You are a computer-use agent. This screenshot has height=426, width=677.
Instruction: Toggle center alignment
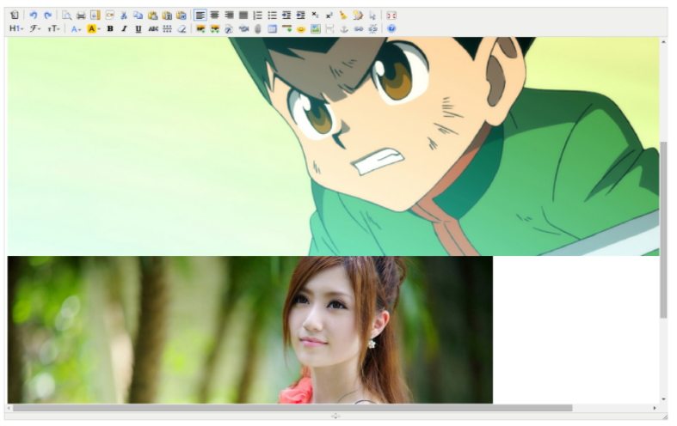pyautogui.click(x=214, y=15)
